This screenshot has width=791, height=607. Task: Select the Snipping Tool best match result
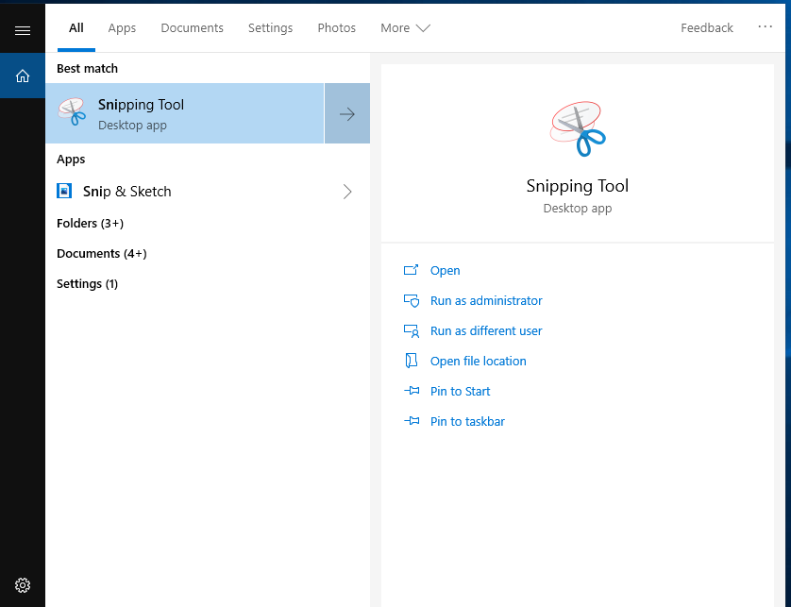click(185, 113)
